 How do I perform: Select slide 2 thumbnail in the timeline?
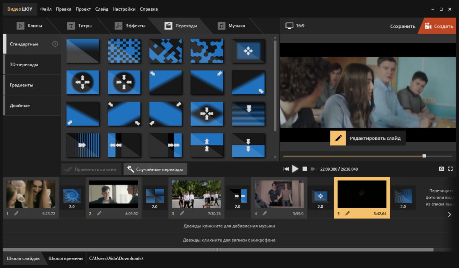pos(114,194)
